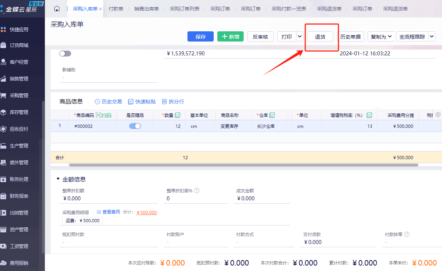Open 账务处理 sidebar icon
This screenshot has height=271, width=442.
pos(3,179)
